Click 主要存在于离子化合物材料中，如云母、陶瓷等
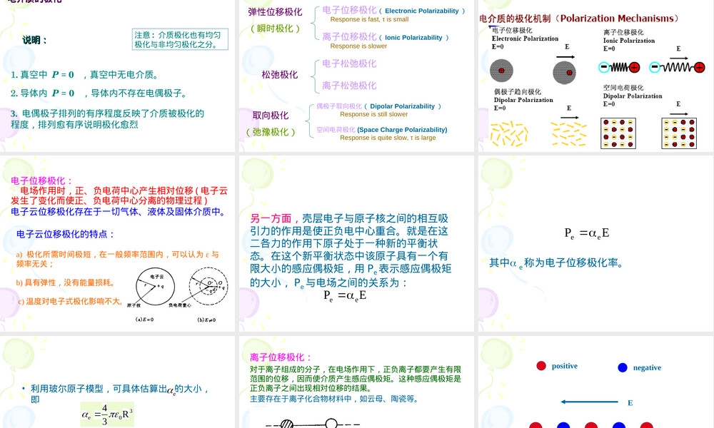Image resolution: width=714 pixels, height=428 pixels. (333, 399)
